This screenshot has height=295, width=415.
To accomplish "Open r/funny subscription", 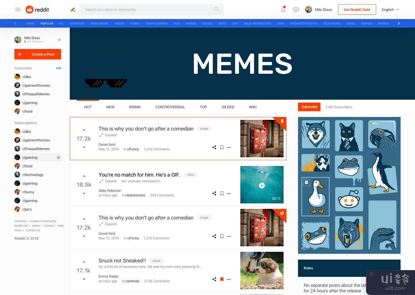I will point(24,192).
